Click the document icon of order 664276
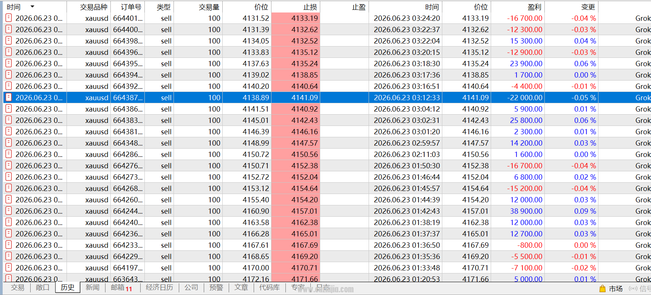This screenshot has height=295, width=651. (x=9, y=165)
